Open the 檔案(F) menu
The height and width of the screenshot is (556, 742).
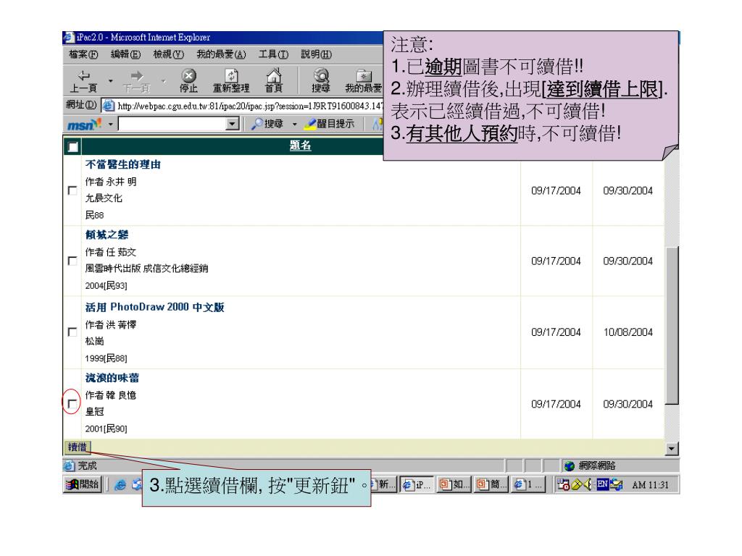click(83, 54)
